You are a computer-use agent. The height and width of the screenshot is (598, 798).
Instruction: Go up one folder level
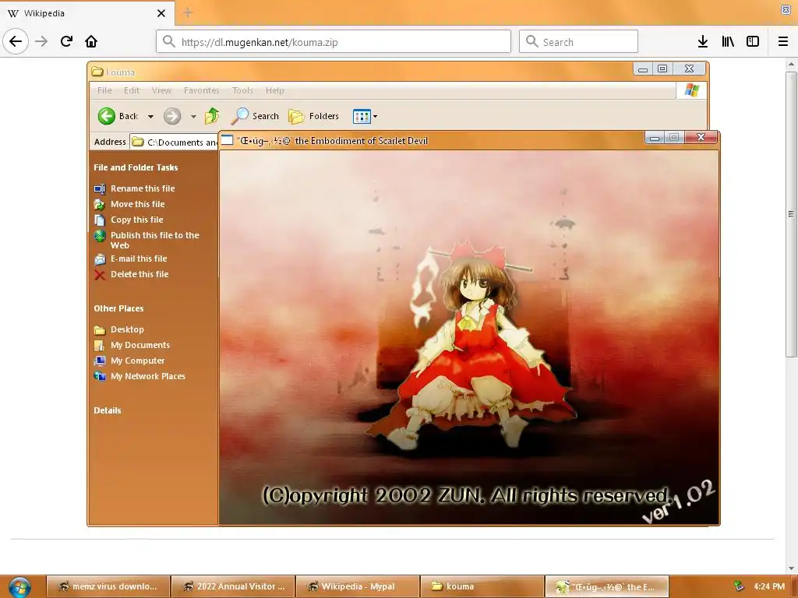(x=212, y=116)
